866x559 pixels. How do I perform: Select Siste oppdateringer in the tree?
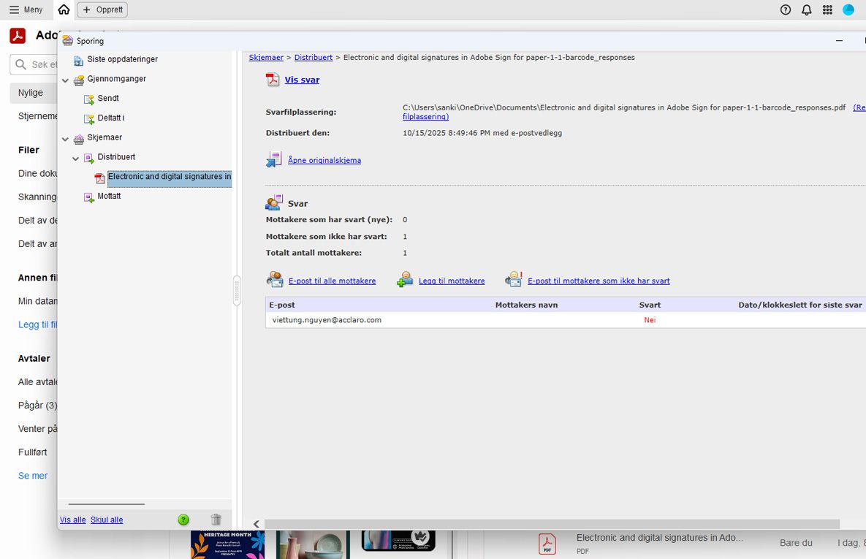point(122,59)
